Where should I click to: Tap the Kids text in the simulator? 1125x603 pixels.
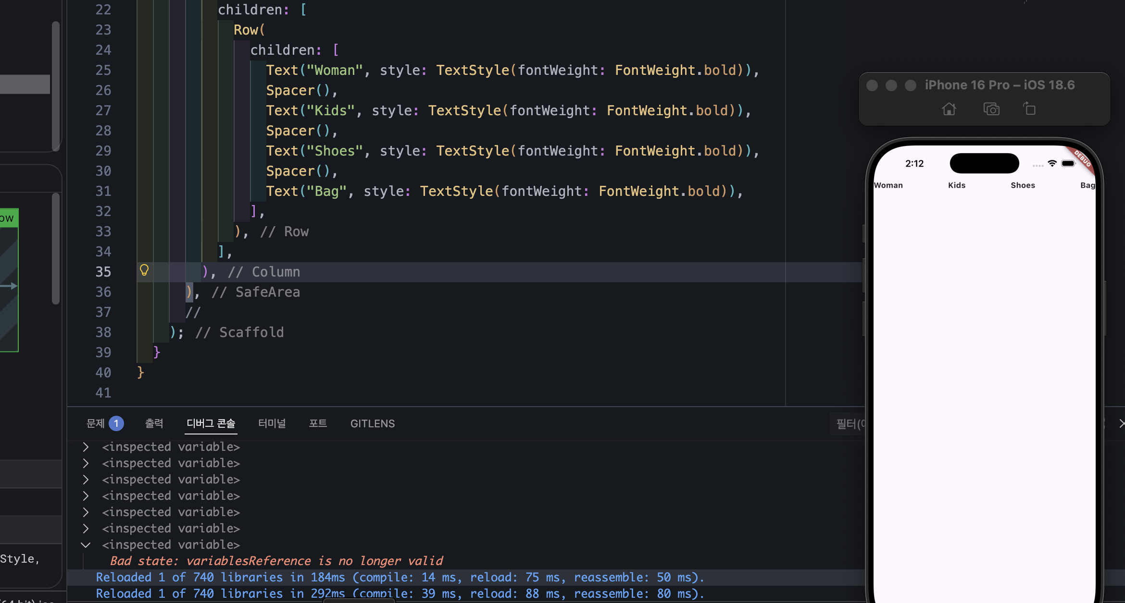click(x=957, y=185)
